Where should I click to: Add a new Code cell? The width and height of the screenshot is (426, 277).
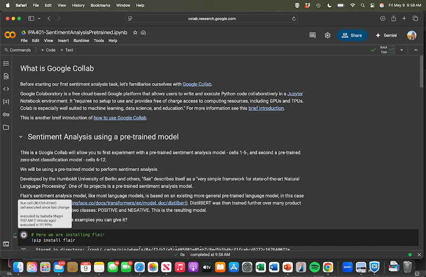[48, 50]
